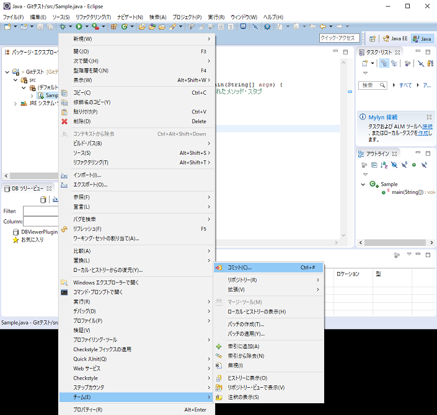Toggle Hide Static Members in Outline toolbar

click(404, 165)
